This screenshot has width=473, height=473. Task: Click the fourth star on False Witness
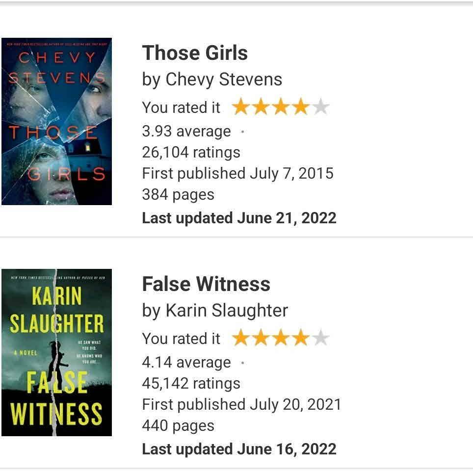point(300,338)
